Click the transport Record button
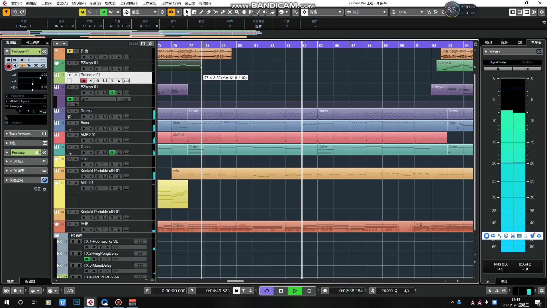Viewport: 547px width, 308px height. coord(309,291)
